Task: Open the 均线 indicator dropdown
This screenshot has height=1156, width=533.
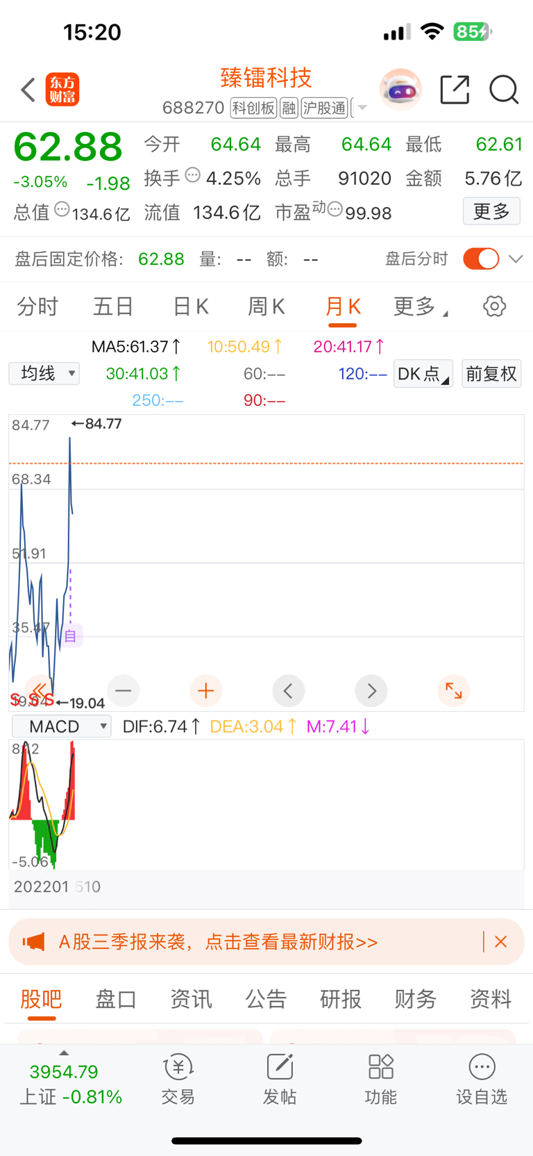Action: (x=44, y=373)
